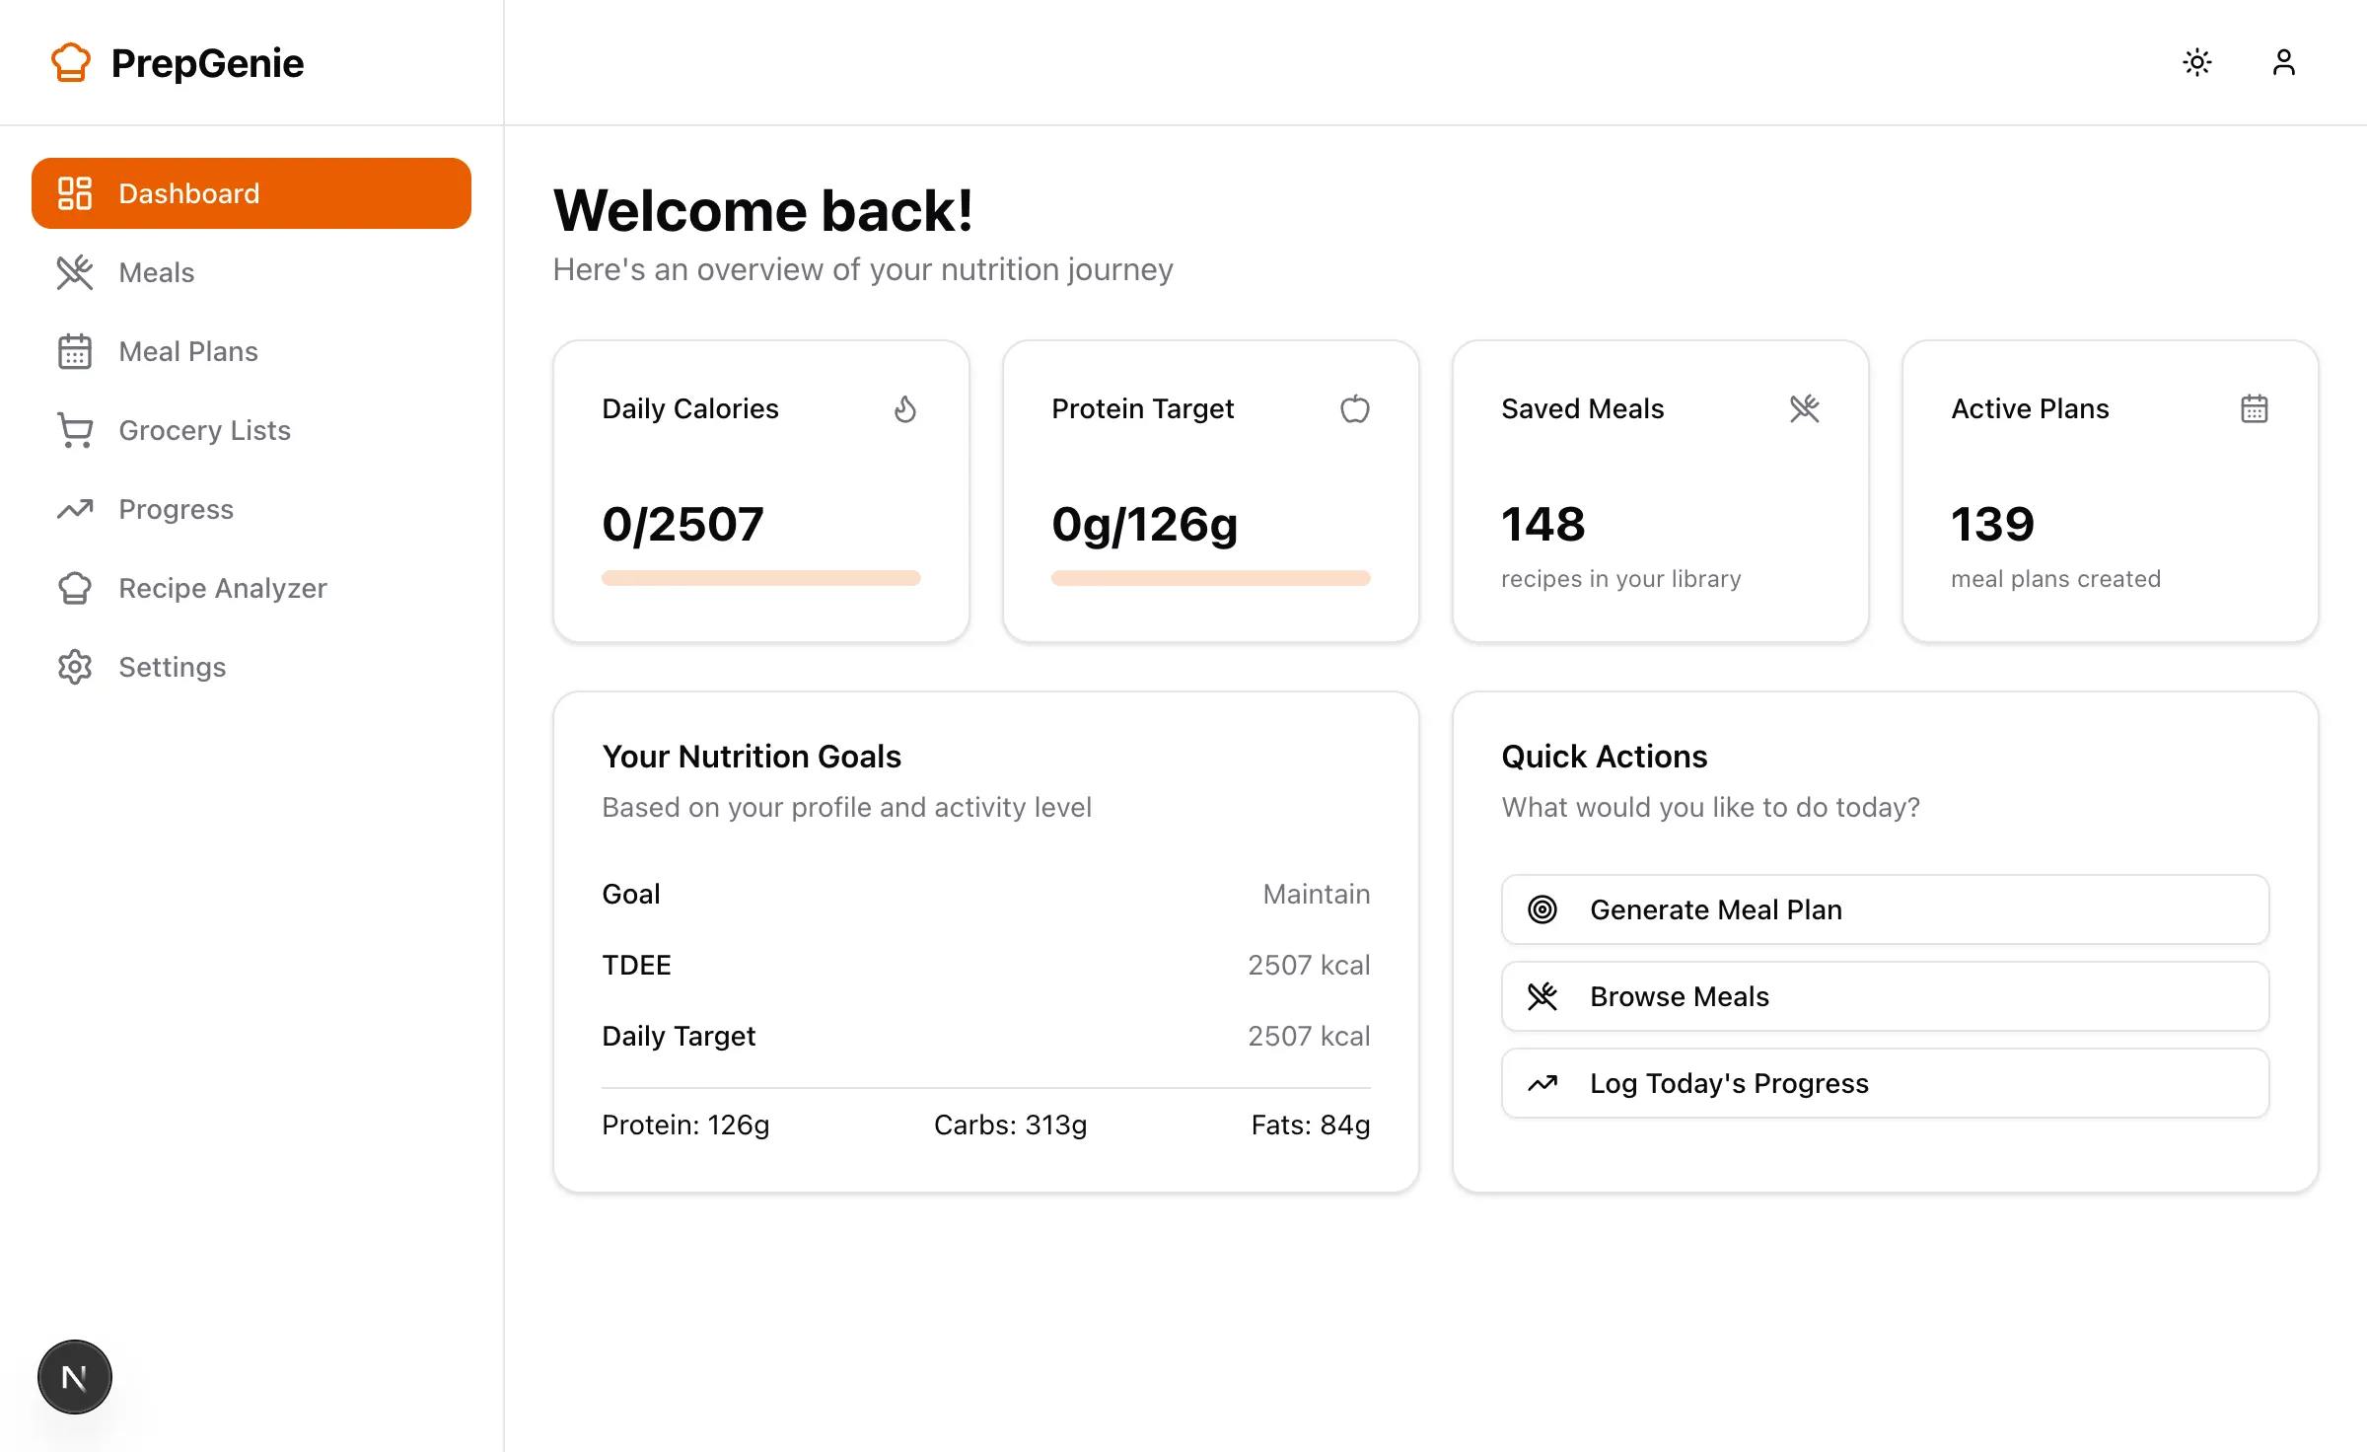Open Meal Plans via the calendar icon

[74, 351]
